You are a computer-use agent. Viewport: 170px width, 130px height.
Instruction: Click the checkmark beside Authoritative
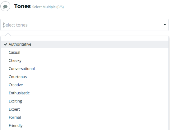pyautogui.click(x=6, y=44)
